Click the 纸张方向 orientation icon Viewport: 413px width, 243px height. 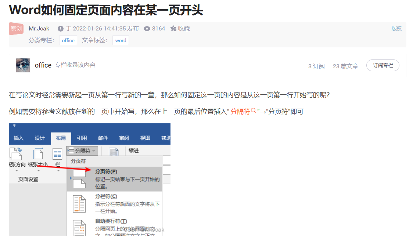(x=16, y=153)
